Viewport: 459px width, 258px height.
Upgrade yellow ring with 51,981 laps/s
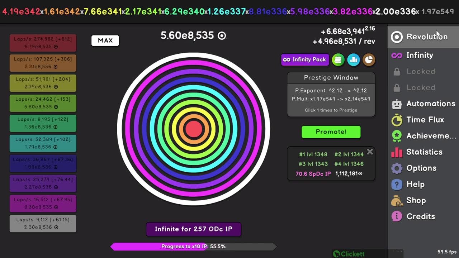(43, 83)
